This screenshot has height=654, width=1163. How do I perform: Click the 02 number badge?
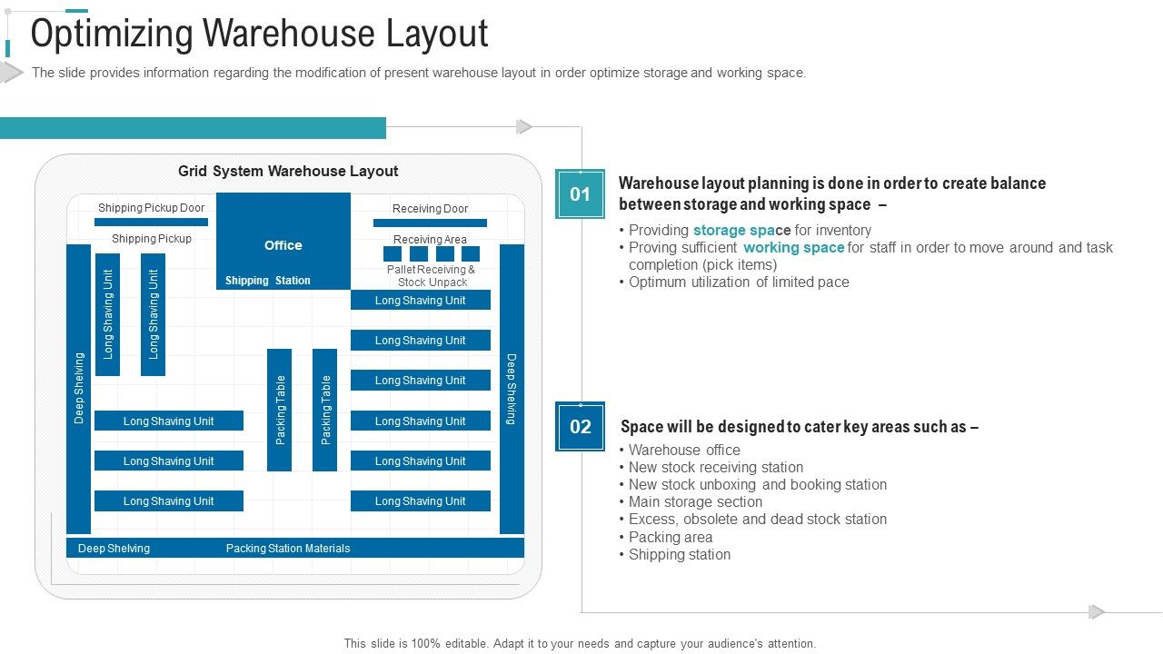pos(580,427)
